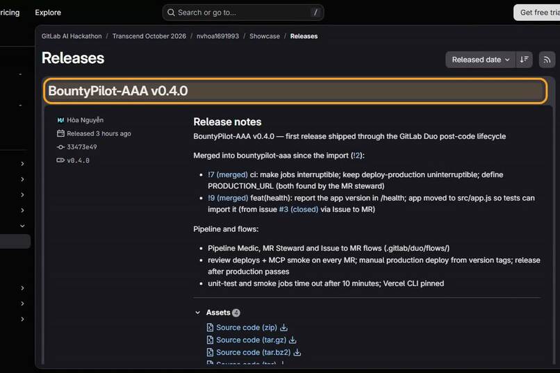Open the Explore menu item
This screenshot has width=560, height=373.
(48, 13)
